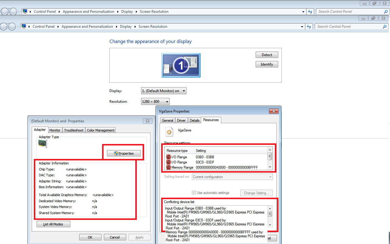Click resource list scrollbar down arrow
The width and height of the screenshot is (390, 244).
[x=270, y=167]
